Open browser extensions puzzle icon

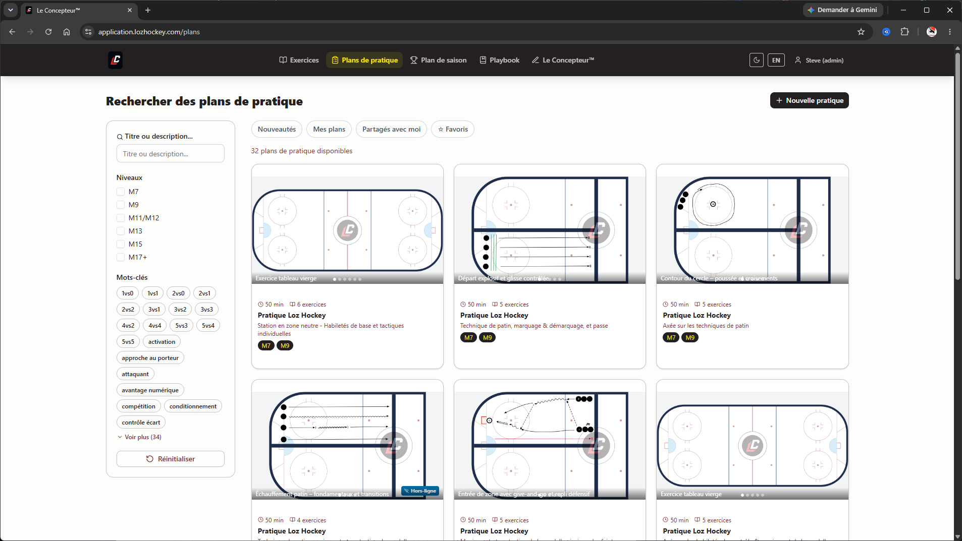click(905, 32)
